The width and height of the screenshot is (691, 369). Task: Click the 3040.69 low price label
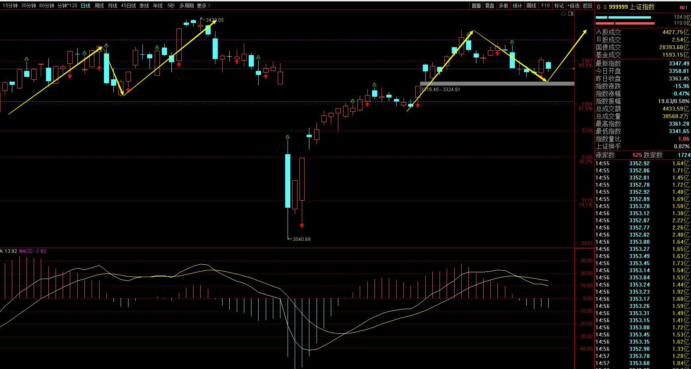(301, 239)
